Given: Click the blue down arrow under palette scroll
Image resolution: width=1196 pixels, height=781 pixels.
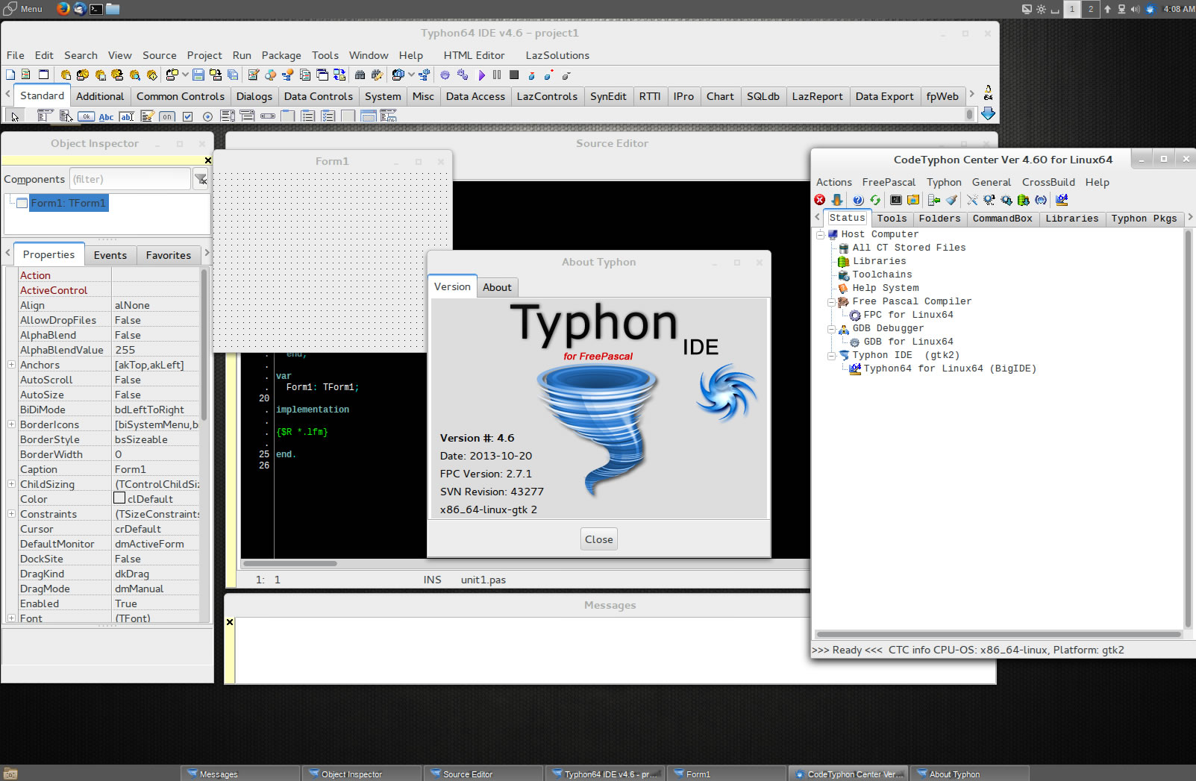Looking at the screenshot, I should click(988, 113).
